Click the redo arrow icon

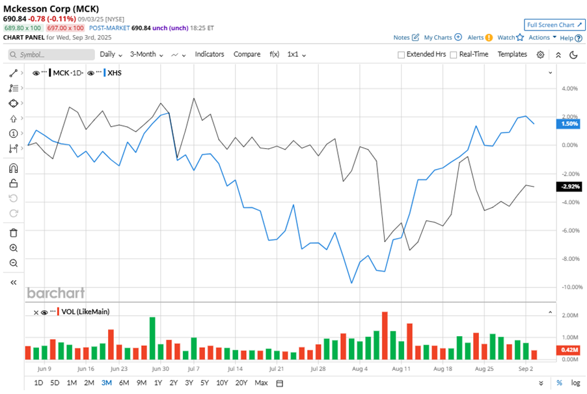(14, 213)
